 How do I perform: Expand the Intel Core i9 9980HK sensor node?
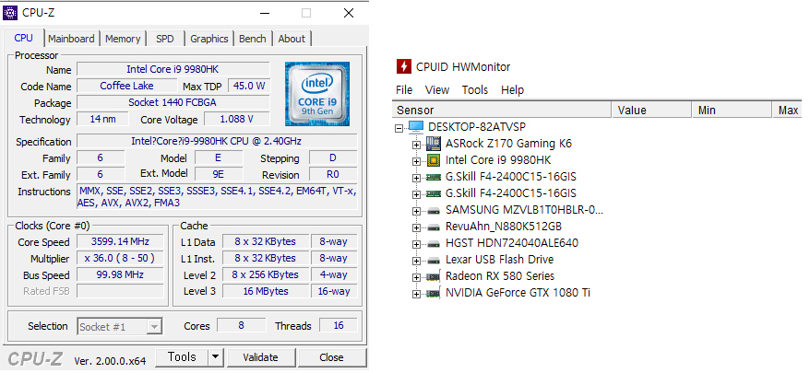[416, 161]
